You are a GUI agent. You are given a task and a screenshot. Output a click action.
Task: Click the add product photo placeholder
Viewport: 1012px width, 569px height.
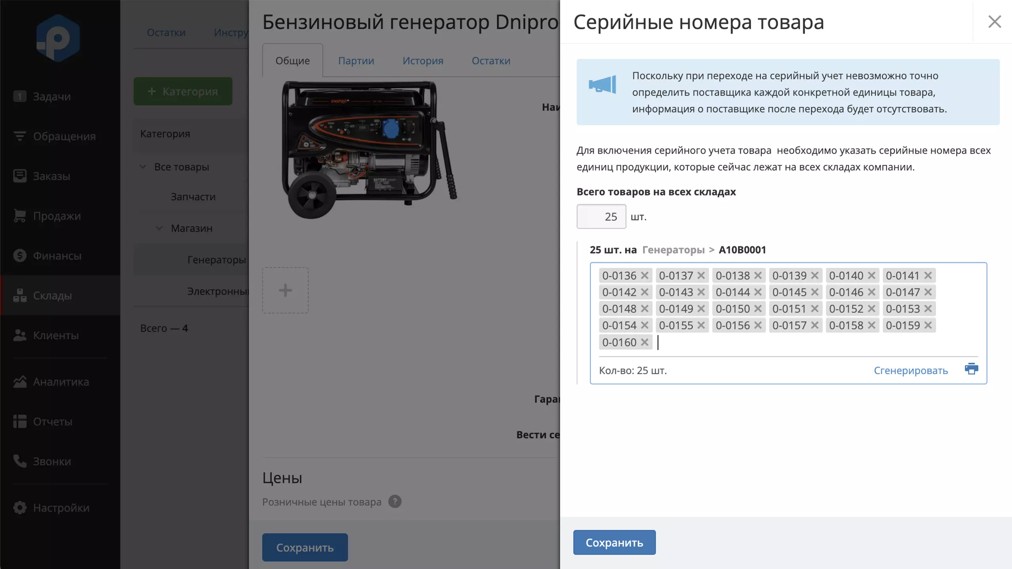point(285,290)
